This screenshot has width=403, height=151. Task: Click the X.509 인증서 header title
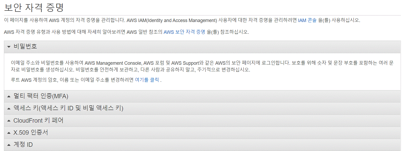pos(31,133)
